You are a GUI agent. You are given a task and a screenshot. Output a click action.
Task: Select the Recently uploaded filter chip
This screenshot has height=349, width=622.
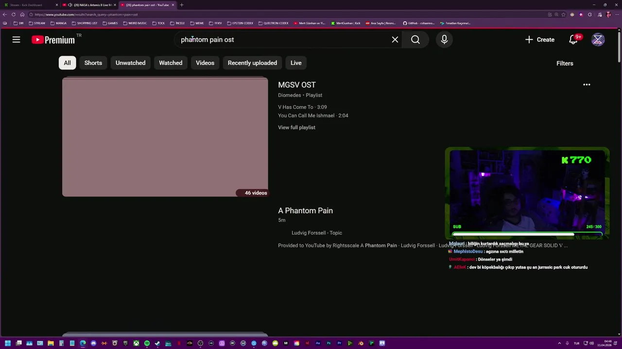(x=252, y=63)
